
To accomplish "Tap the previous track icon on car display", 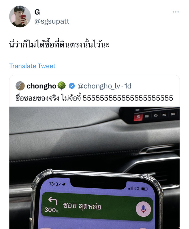I will tap(173, 114).
